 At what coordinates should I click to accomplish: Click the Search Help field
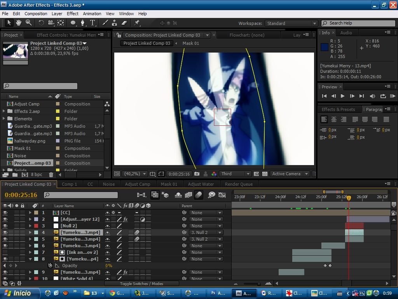coord(358,23)
